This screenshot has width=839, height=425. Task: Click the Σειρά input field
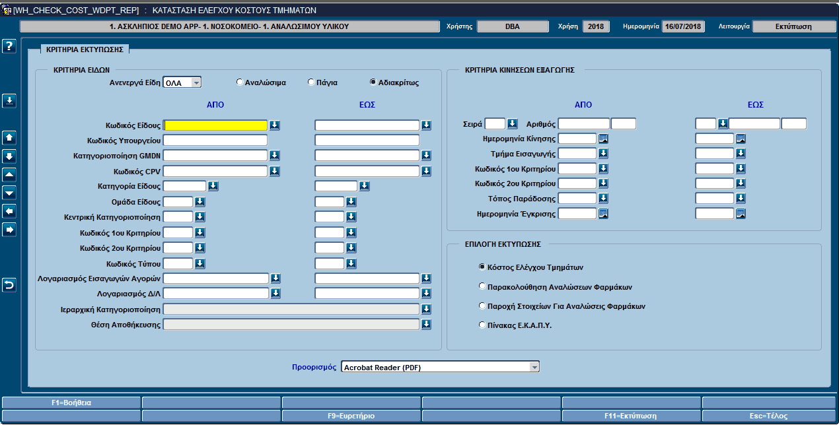[495, 123]
